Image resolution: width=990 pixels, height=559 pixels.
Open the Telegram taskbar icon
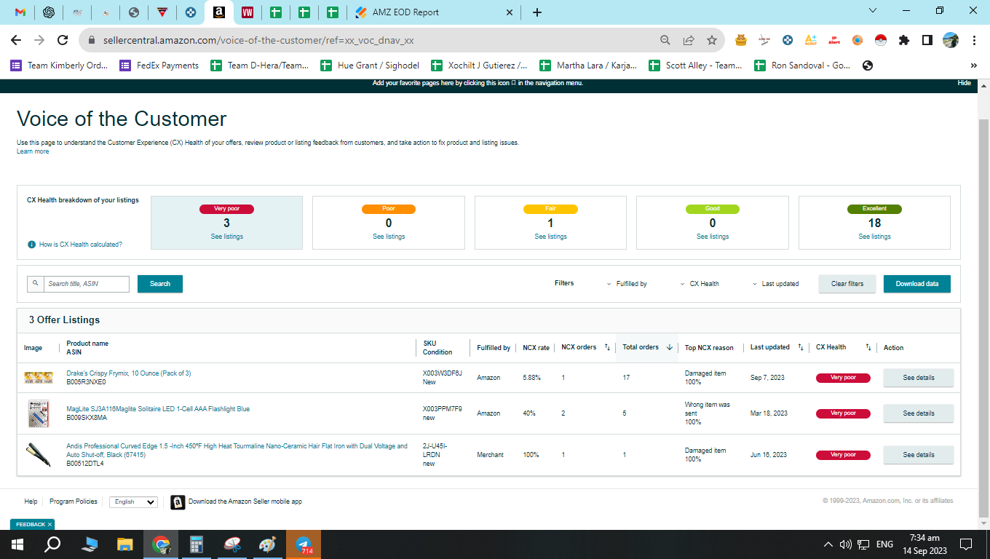304,544
